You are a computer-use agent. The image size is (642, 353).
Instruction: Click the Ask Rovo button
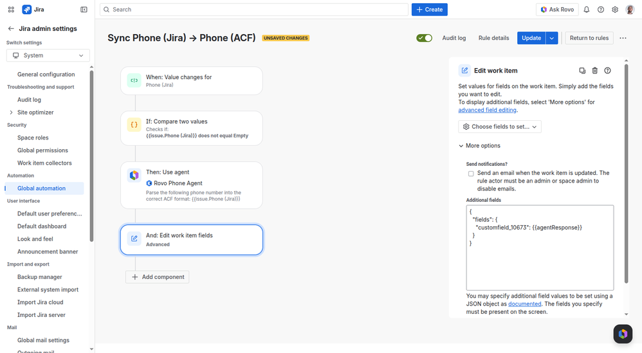[557, 10]
